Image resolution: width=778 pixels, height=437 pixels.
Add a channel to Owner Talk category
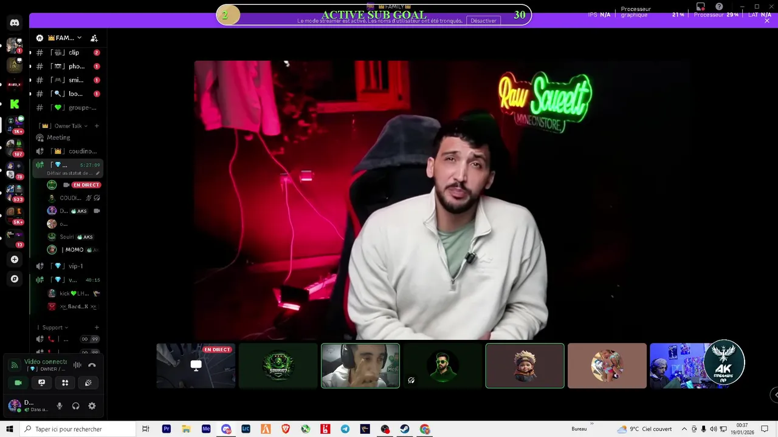click(x=96, y=126)
